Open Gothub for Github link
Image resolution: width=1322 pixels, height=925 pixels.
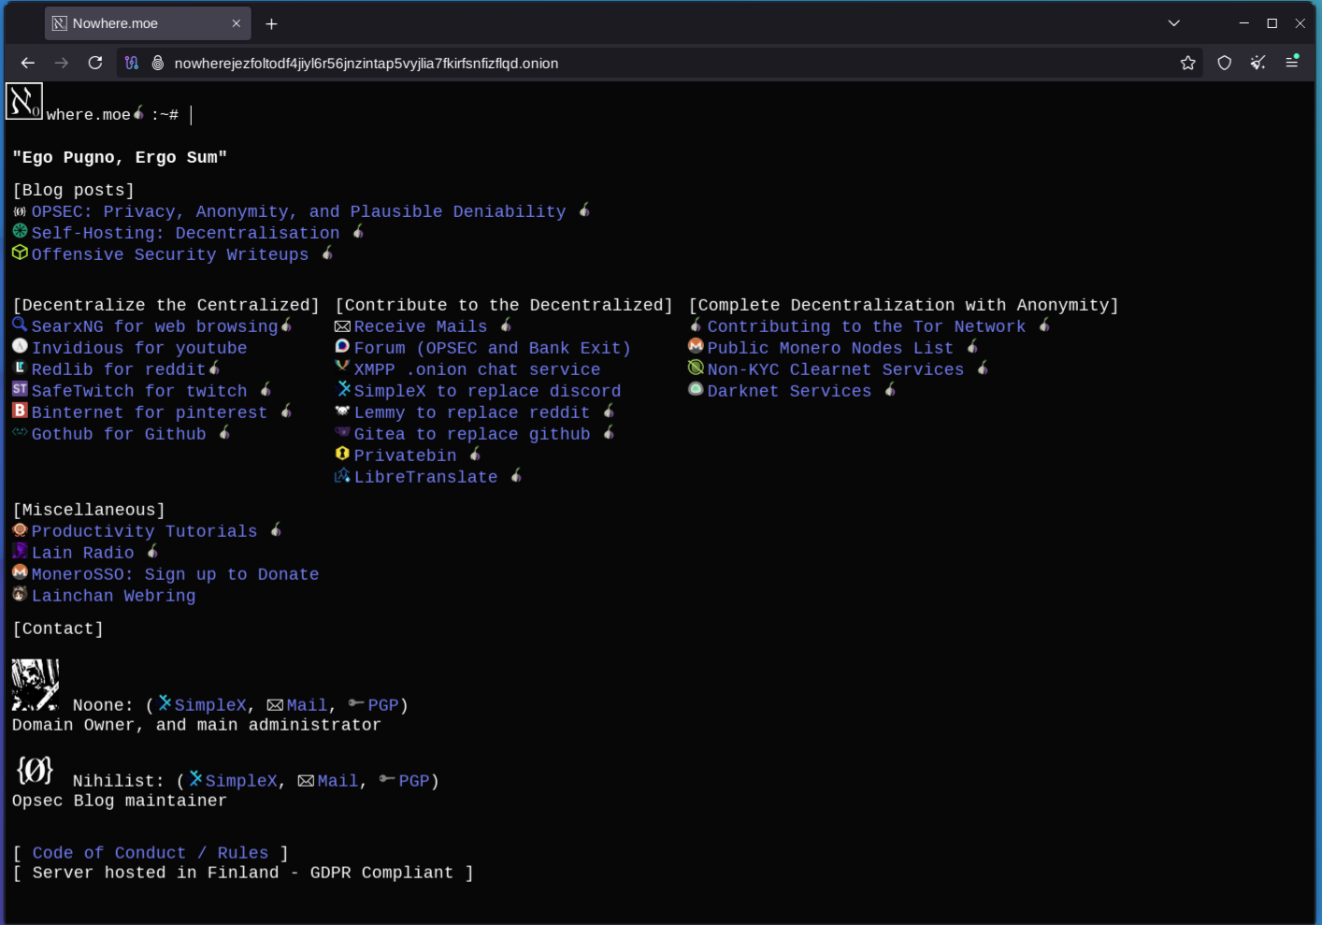(x=119, y=435)
